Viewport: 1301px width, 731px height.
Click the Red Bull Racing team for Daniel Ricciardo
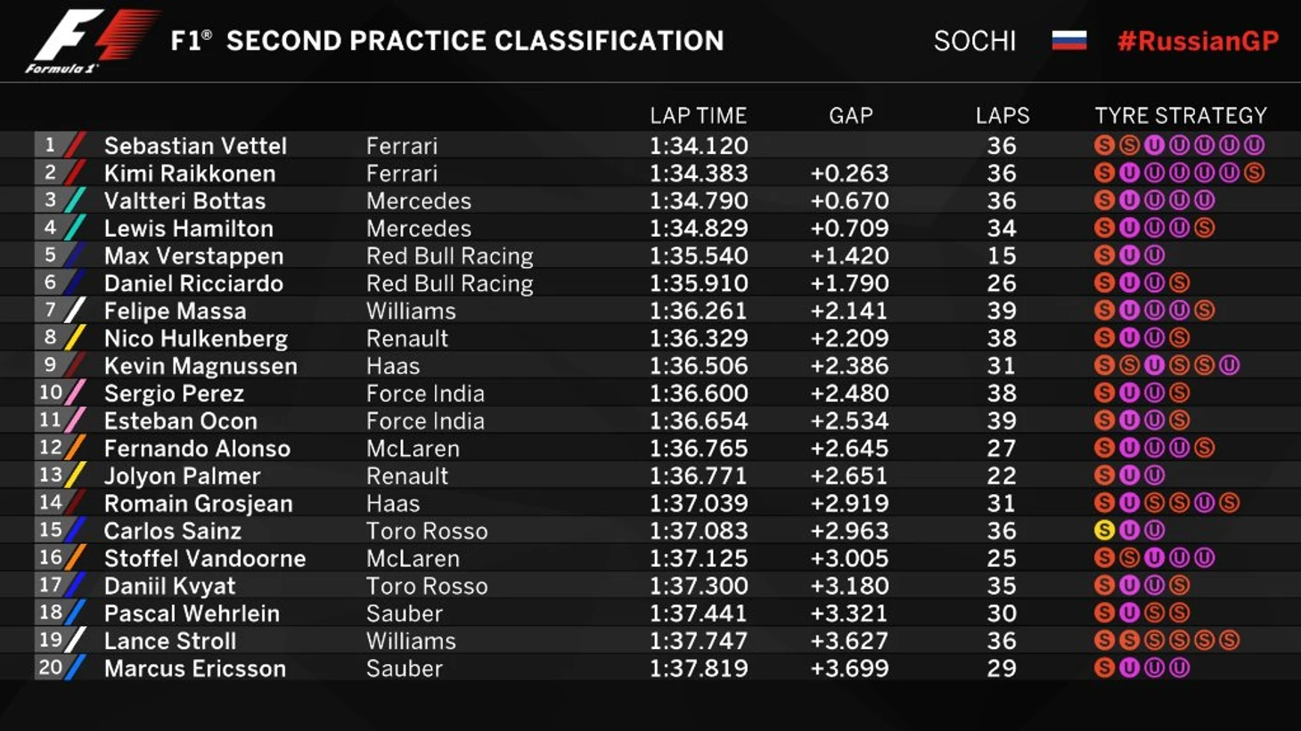click(450, 284)
